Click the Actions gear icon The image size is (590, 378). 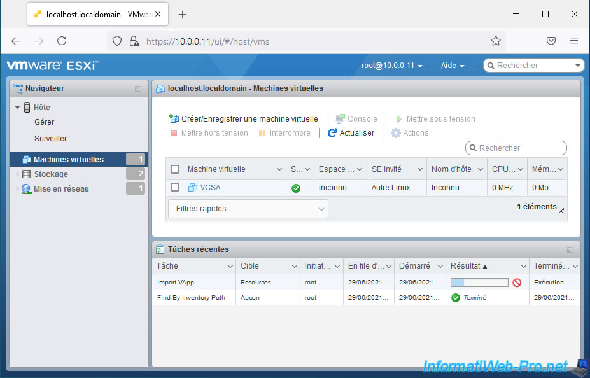(396, 133)
